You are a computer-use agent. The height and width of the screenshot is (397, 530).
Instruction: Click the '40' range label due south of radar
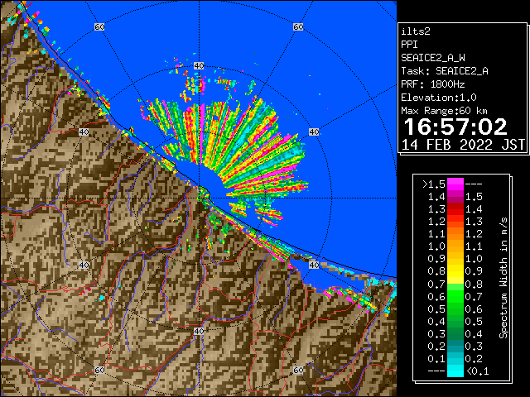[x=199, y=331]
